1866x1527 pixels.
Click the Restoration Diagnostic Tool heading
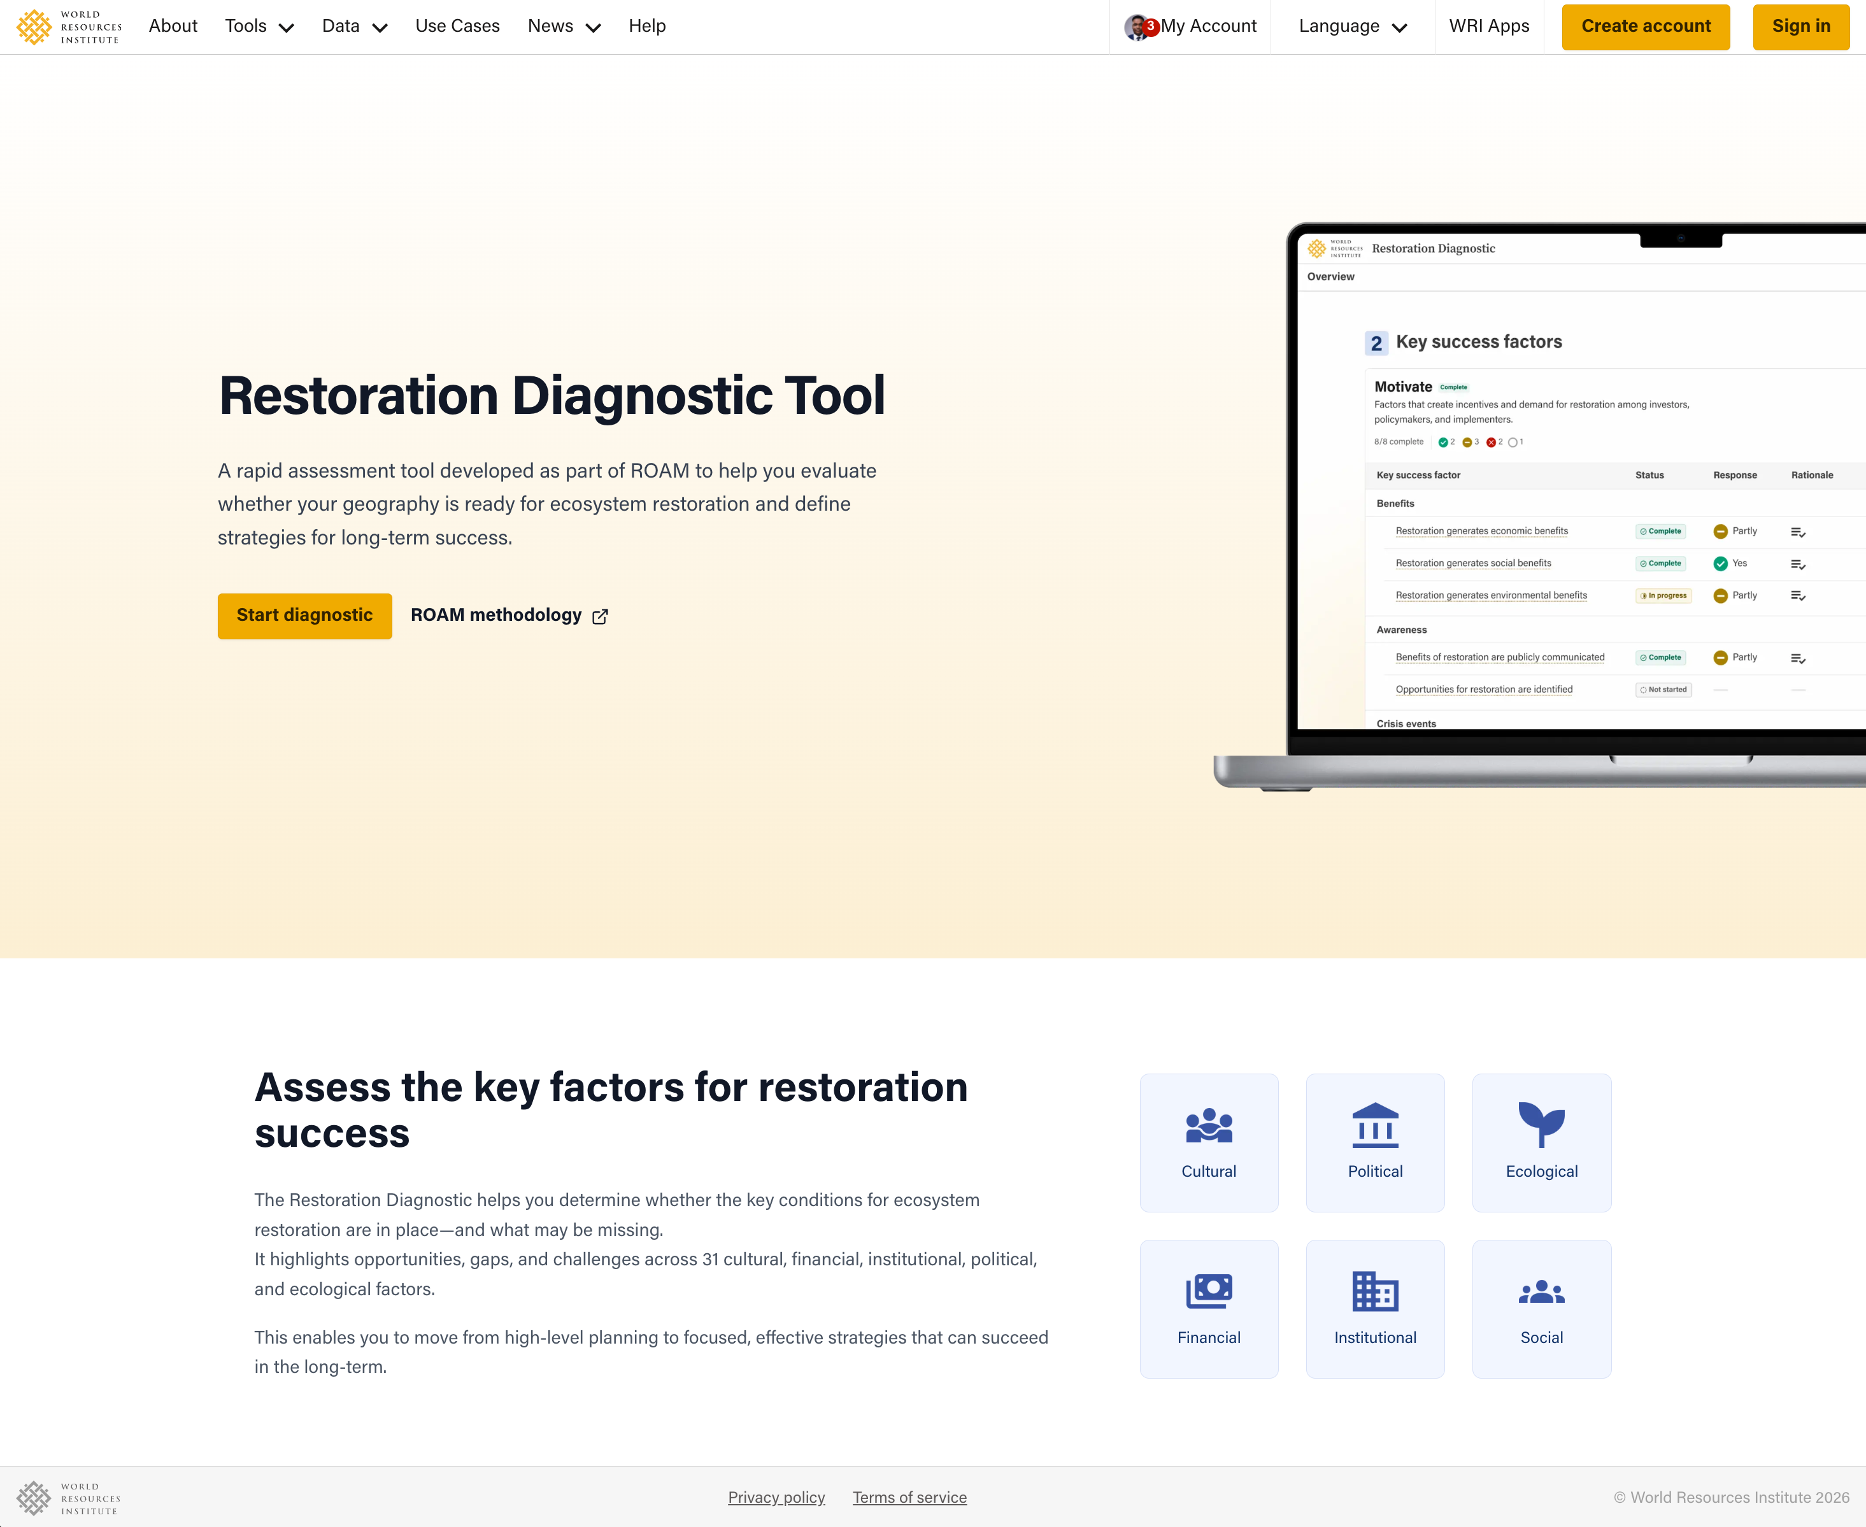(x=552, y=396)
